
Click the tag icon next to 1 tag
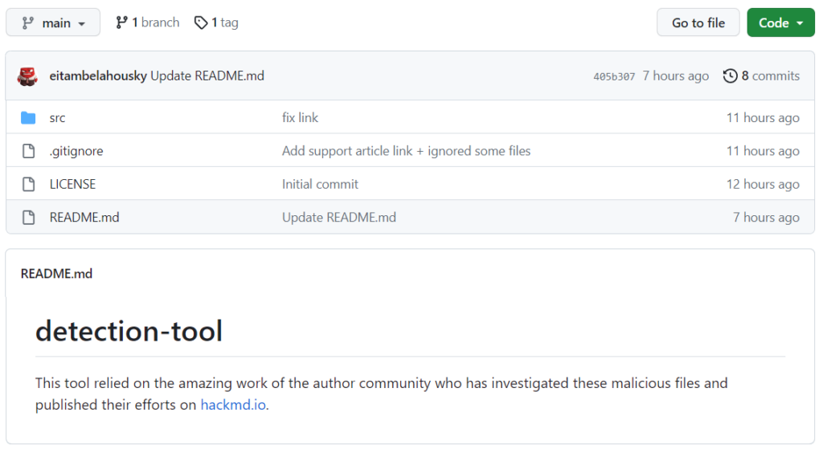coord(201,22)
